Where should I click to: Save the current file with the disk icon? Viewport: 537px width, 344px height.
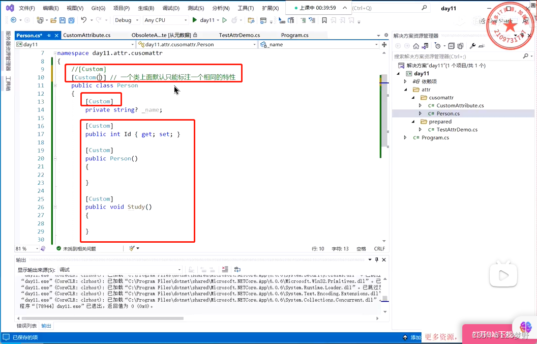click(63, 20)
